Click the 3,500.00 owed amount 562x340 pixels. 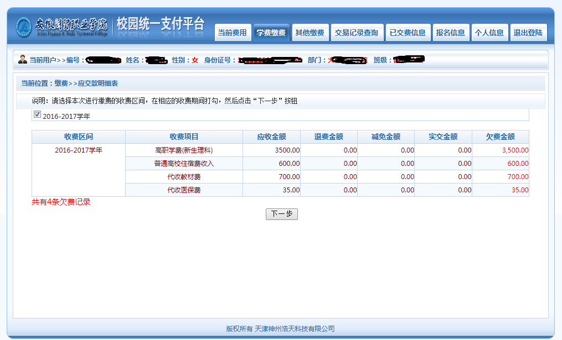[x=515, y=150]
